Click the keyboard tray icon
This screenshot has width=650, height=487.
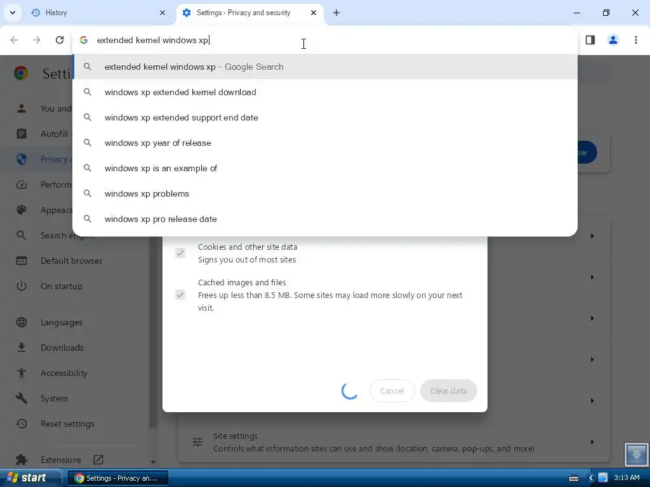pos(574,478)
